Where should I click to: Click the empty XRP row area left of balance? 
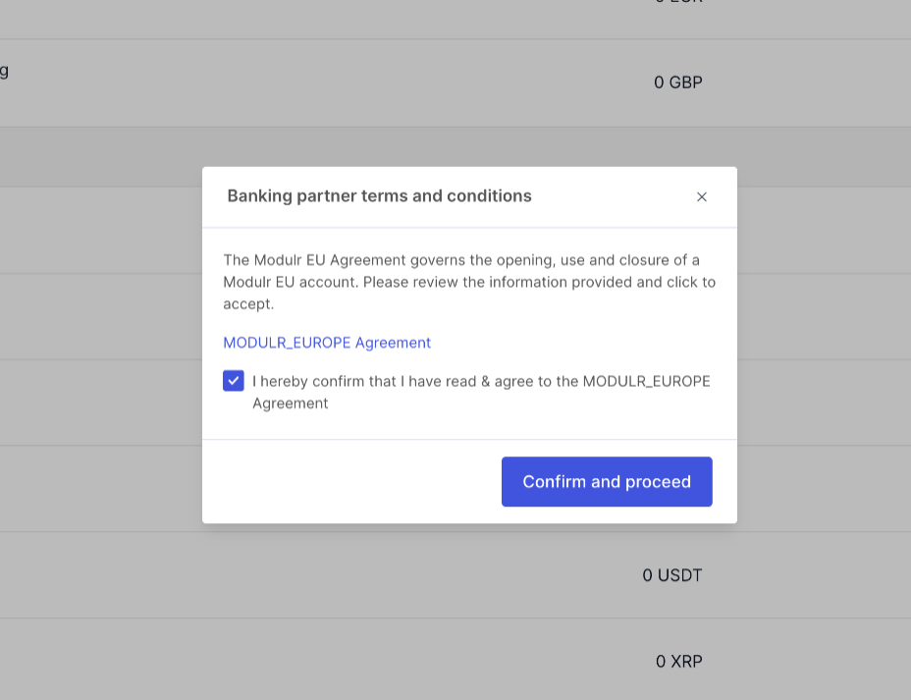pyautogui.click(x=325, y=661)
